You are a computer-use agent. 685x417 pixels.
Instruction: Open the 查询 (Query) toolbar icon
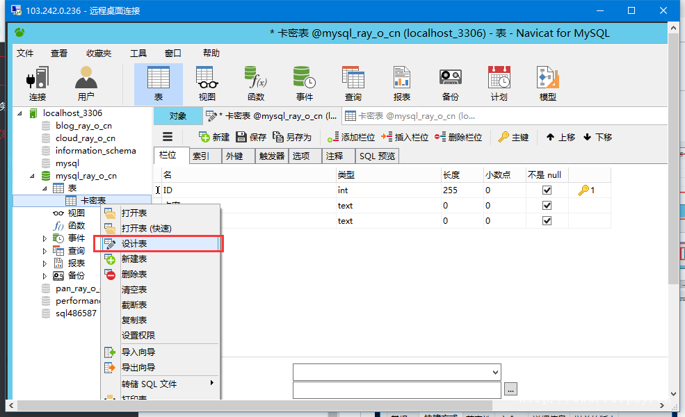point(353,83)
